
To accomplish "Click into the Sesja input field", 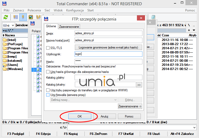I will pyautogui.click(x=108, y=33).
